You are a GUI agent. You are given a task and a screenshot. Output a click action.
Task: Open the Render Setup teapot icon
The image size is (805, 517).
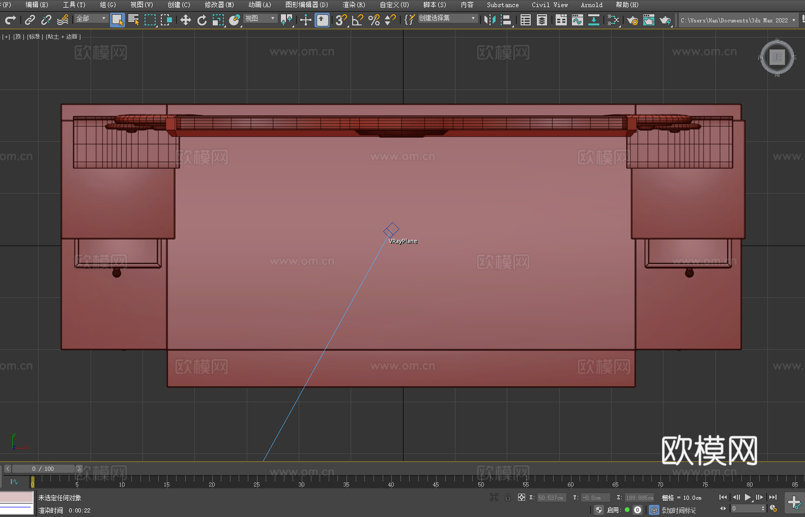632,20
